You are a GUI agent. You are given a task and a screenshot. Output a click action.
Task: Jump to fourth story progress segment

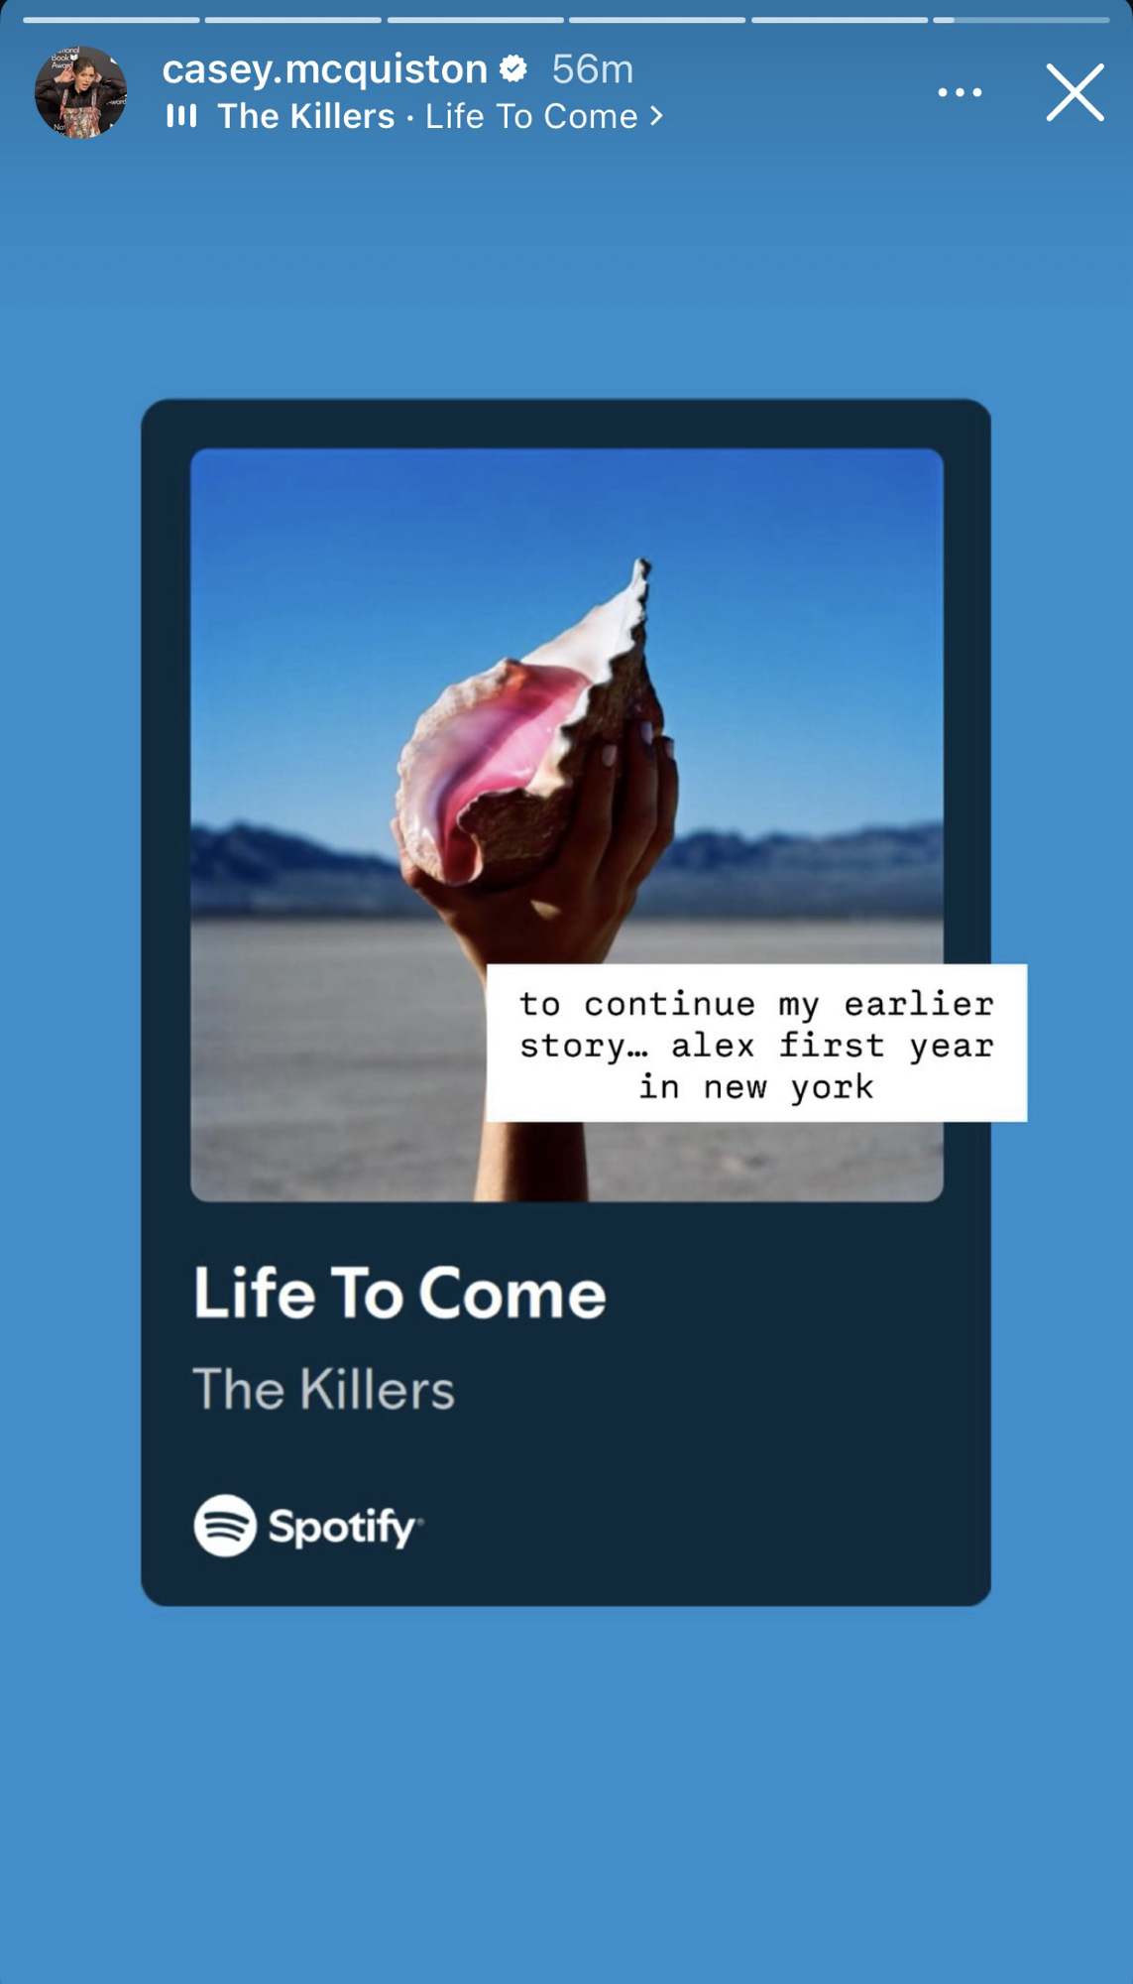pos(657,20)
